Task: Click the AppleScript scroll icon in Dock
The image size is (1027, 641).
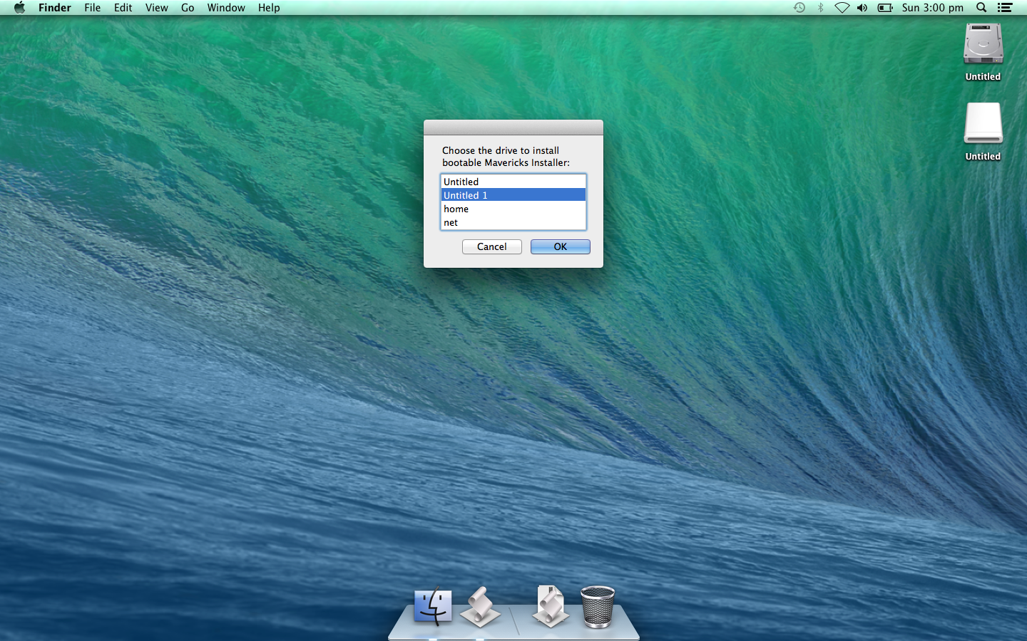Action: tap(480, 607)
